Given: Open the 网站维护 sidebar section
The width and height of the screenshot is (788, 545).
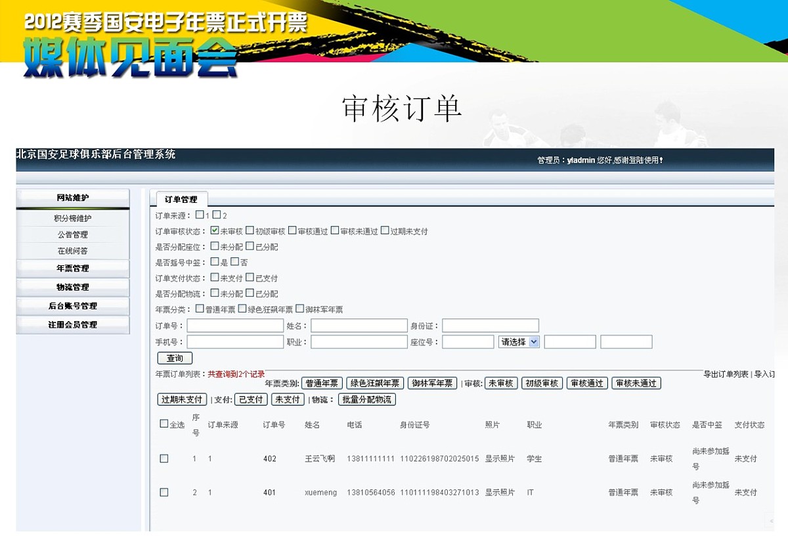Looking at the screenshot, I should point(72,199).
